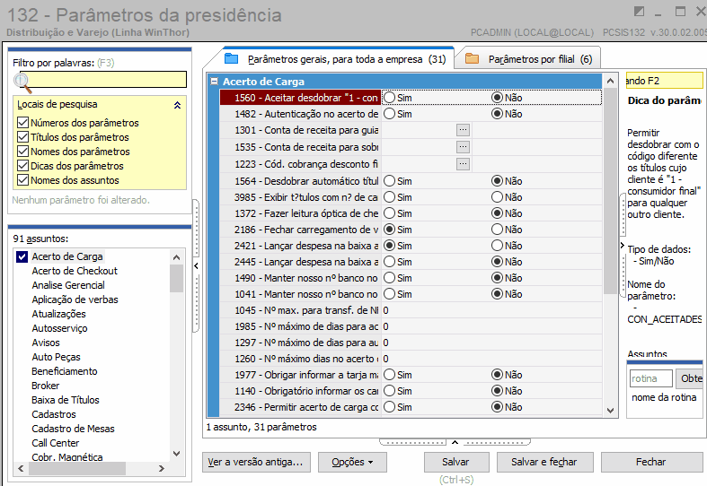
Task: Select Sim for parameter 1564
Action: (390, 181)
